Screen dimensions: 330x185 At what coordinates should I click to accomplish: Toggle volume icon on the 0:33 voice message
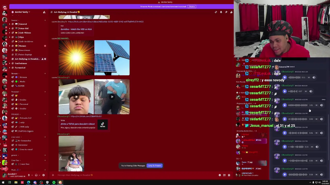click(x=321, y=119)
